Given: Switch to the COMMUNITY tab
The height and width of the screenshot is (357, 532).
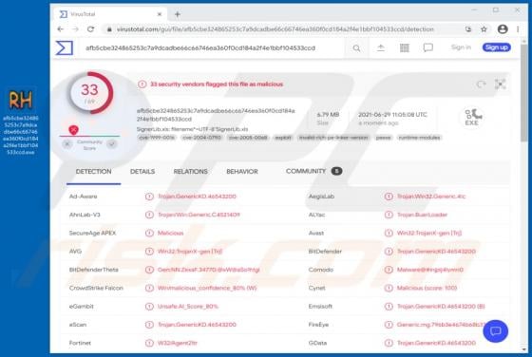Looking at the screenshot, I should coord(313,171).
